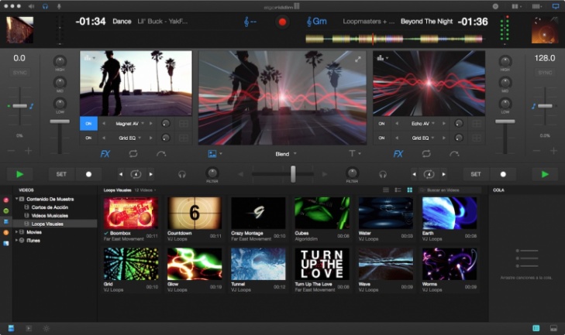Viewport: 565px width, 335px height.
Task: Select the green Spotify source icon
Action: coord(6,211)
